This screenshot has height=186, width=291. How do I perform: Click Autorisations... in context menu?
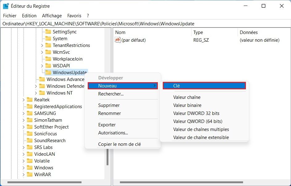[x=113, y=133]
